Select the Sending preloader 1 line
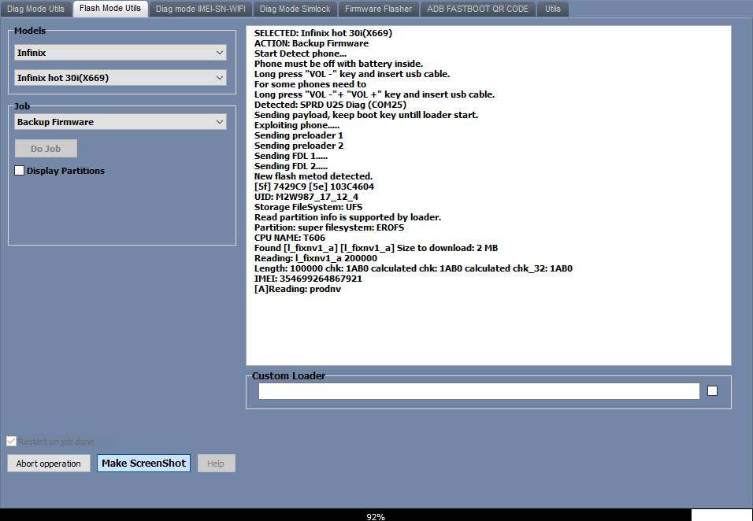The height and width of the screenshot is (521, 753). coord(299,136)
